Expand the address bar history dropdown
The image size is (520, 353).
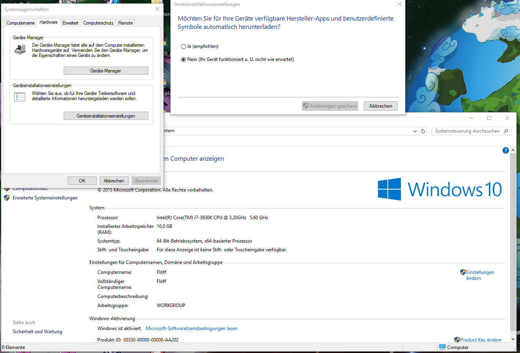tap(415, 131)
